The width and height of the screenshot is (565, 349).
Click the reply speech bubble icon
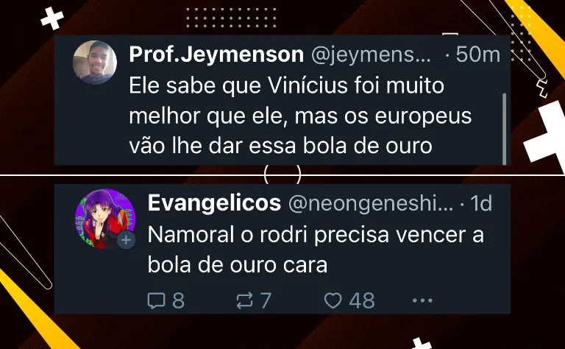click(x=157, y=300)
